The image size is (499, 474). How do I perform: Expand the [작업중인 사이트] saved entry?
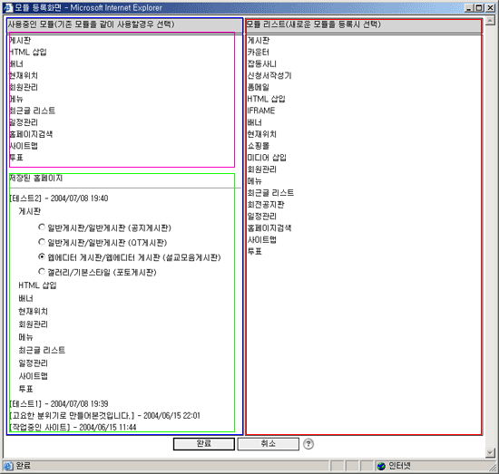(73, 427)
